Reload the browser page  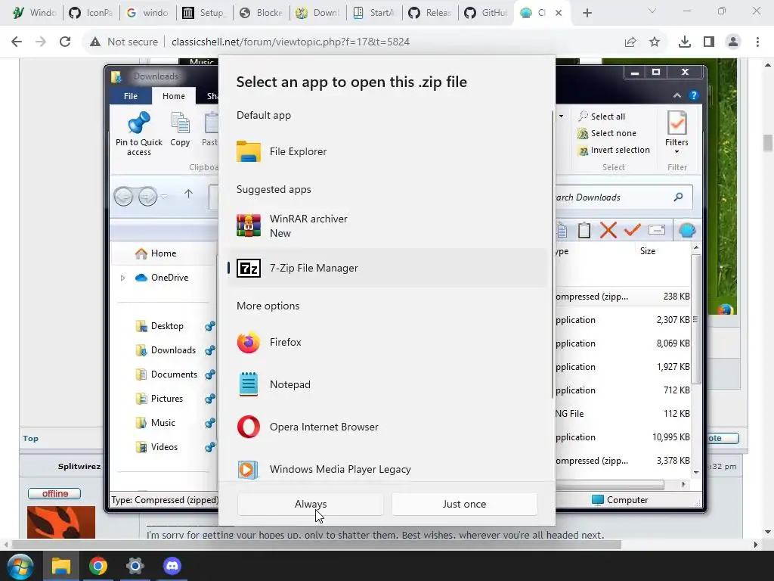pos(65,42)
